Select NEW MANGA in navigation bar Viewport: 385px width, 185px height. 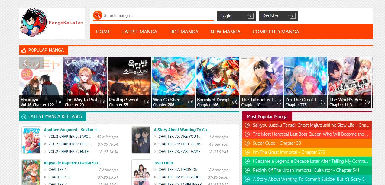(x=225, y=32)
